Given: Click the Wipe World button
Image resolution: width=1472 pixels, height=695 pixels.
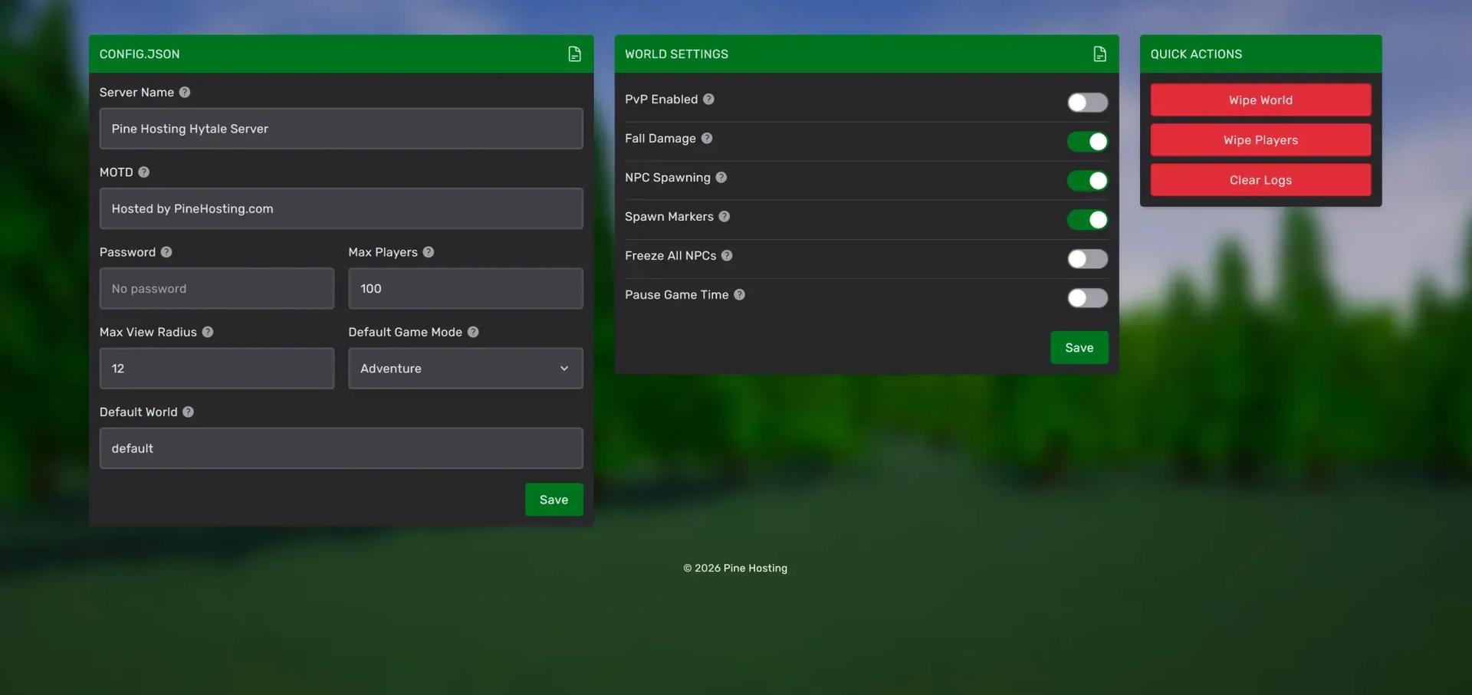Looking at the screenshot, I should click(1260, 100).
